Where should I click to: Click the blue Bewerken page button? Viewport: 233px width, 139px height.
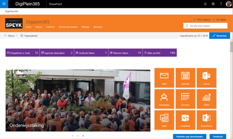click(x=220, y=36)
